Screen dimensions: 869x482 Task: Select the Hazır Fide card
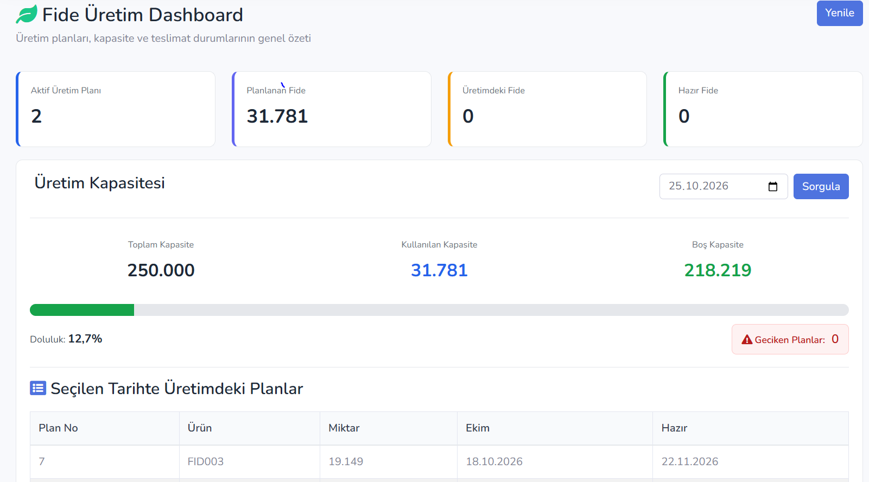click(x=763, y=109)
